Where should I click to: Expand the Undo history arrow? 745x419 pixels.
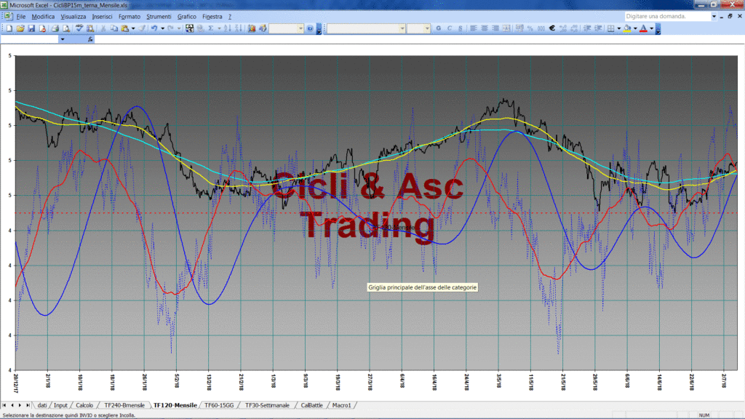162,28
